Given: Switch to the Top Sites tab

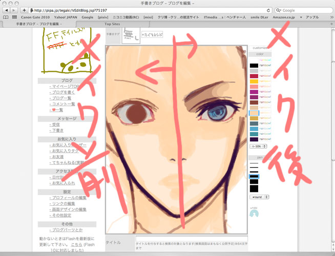Looking at the screenshot, I should click(x=112, y=24).
